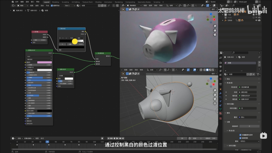Click the pink base color swatch in BSDF node
272x153 pixels.
tap(45, 62)
